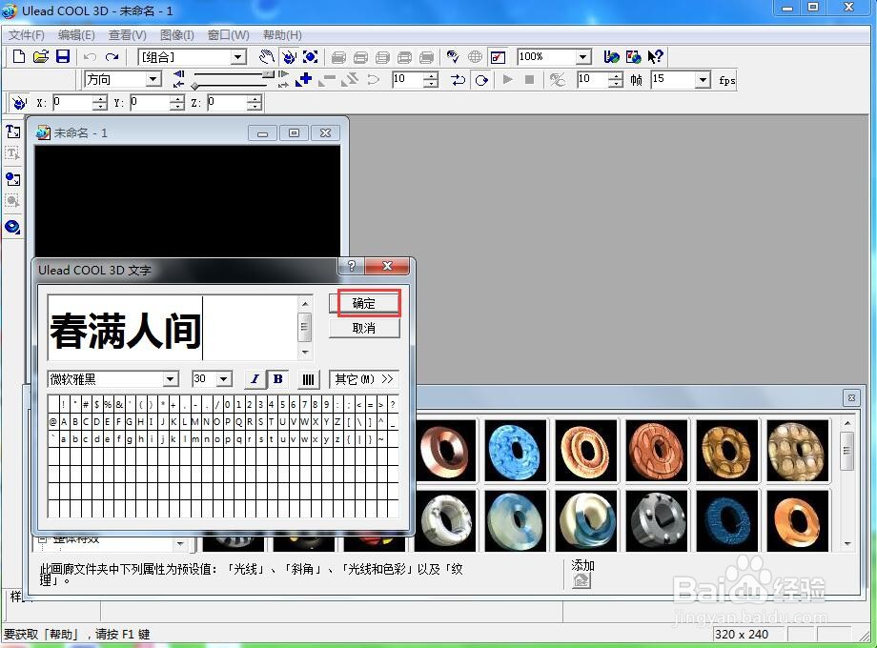Play the animation
The width and height of the screenshot is (877, 648).
coord(507,79)
